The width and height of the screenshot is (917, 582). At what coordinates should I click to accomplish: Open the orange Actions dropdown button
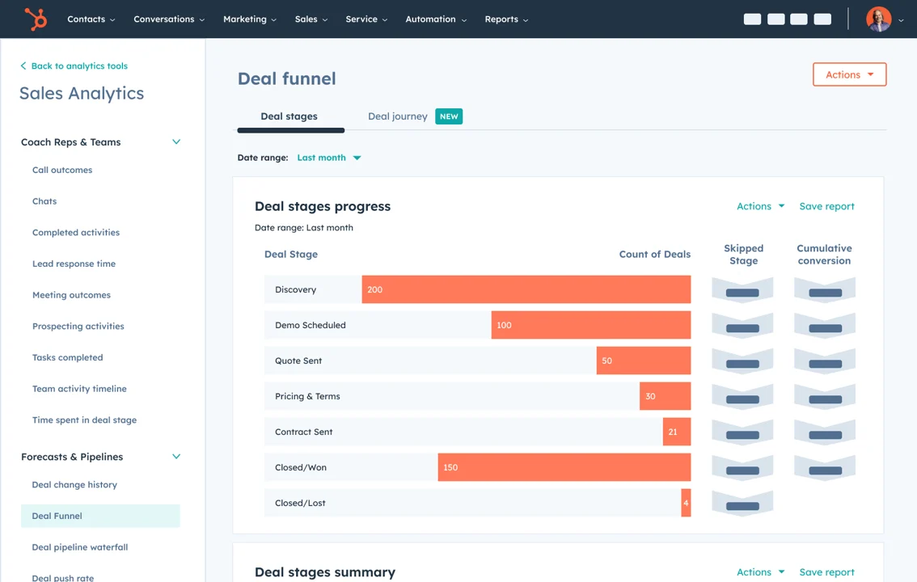pyautogui.click(x=849, y=74)
